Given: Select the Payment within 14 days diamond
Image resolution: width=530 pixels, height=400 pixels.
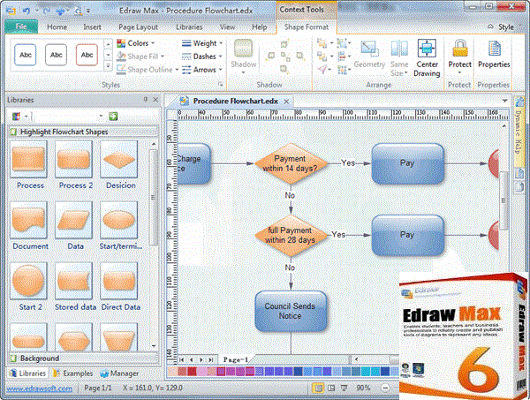Looking at the screenshot, I should point(291,163).
